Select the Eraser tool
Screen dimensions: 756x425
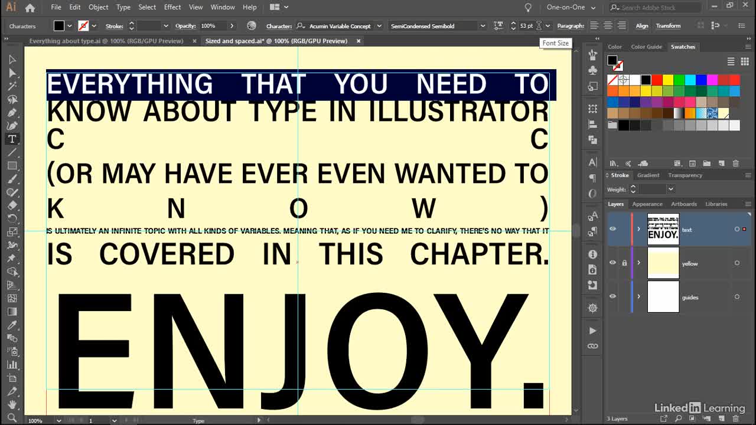pyautogui.click(x=12, y=205)
